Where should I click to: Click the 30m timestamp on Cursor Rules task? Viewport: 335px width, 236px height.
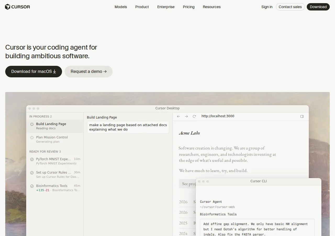(77, 173)
